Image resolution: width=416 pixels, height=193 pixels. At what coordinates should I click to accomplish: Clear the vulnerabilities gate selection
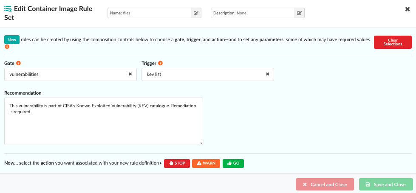pos(130,74)
